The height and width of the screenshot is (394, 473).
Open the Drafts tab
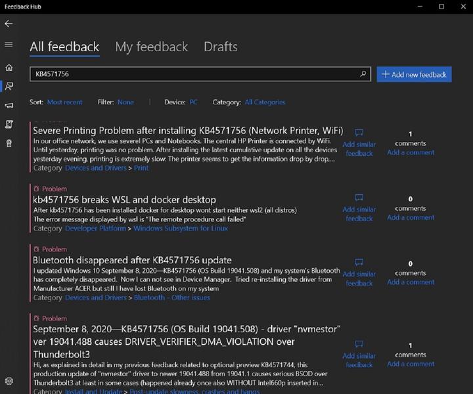click(x=220, y=47)
